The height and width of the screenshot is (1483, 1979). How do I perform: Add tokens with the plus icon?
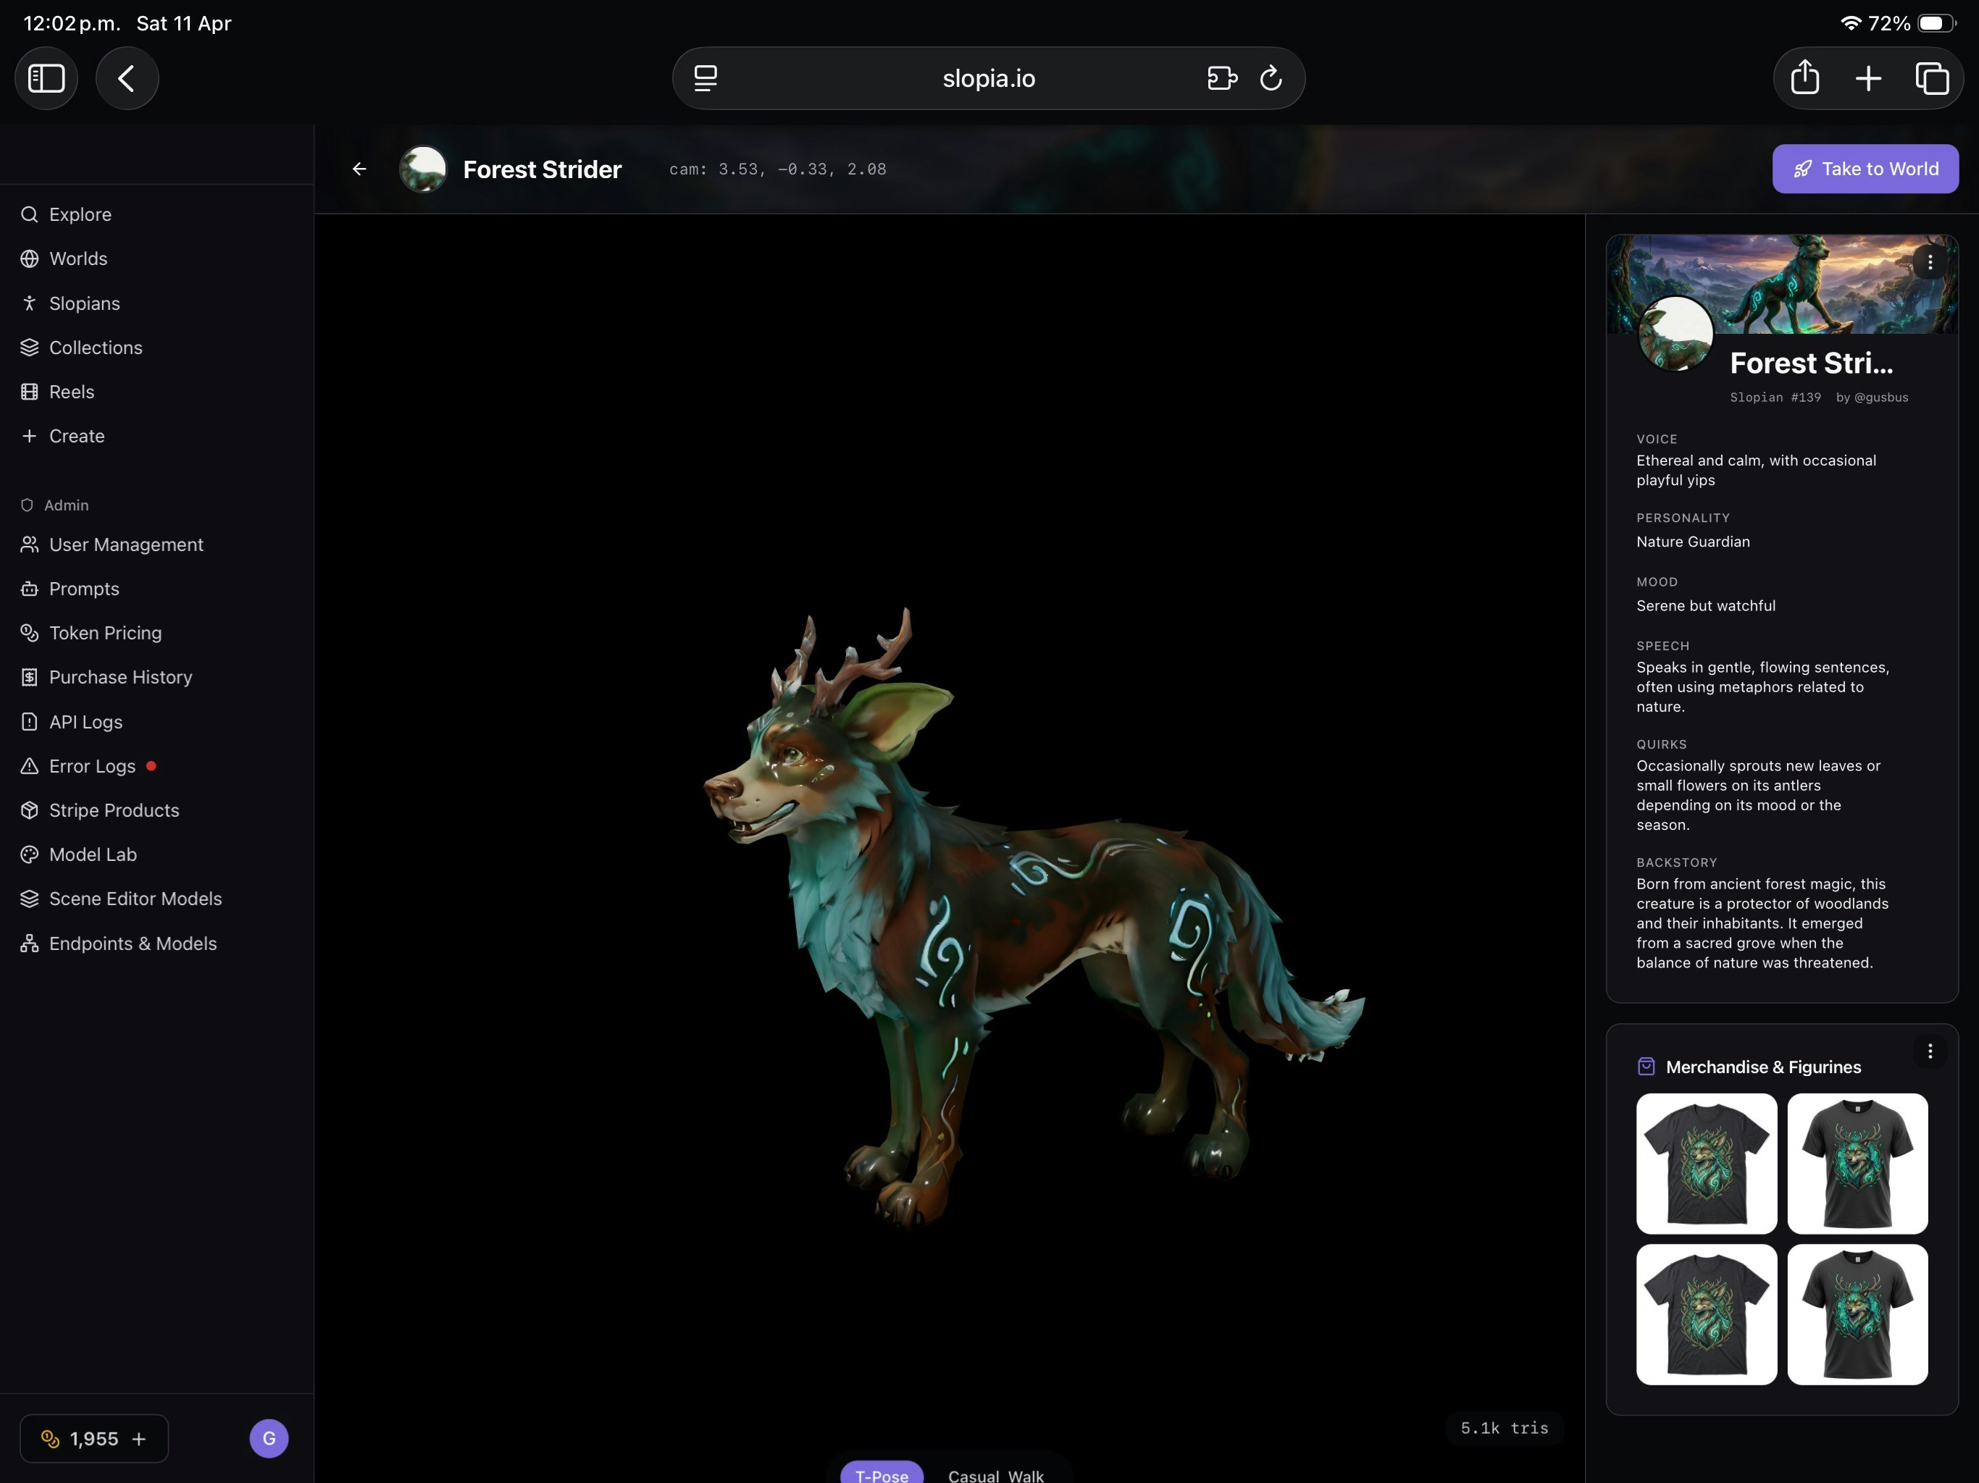tap(138, 1439)
